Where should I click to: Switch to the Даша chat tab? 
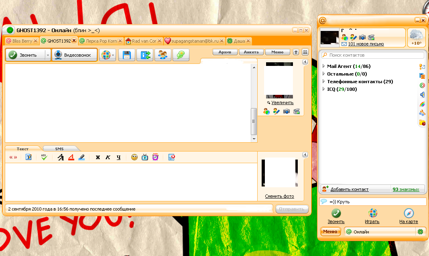(239, 41)
